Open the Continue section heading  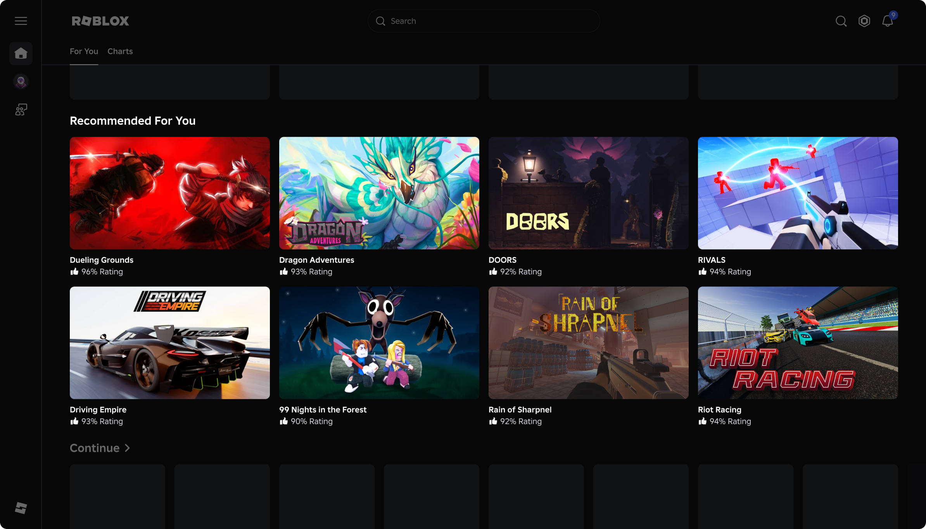[x=95, y=448]
